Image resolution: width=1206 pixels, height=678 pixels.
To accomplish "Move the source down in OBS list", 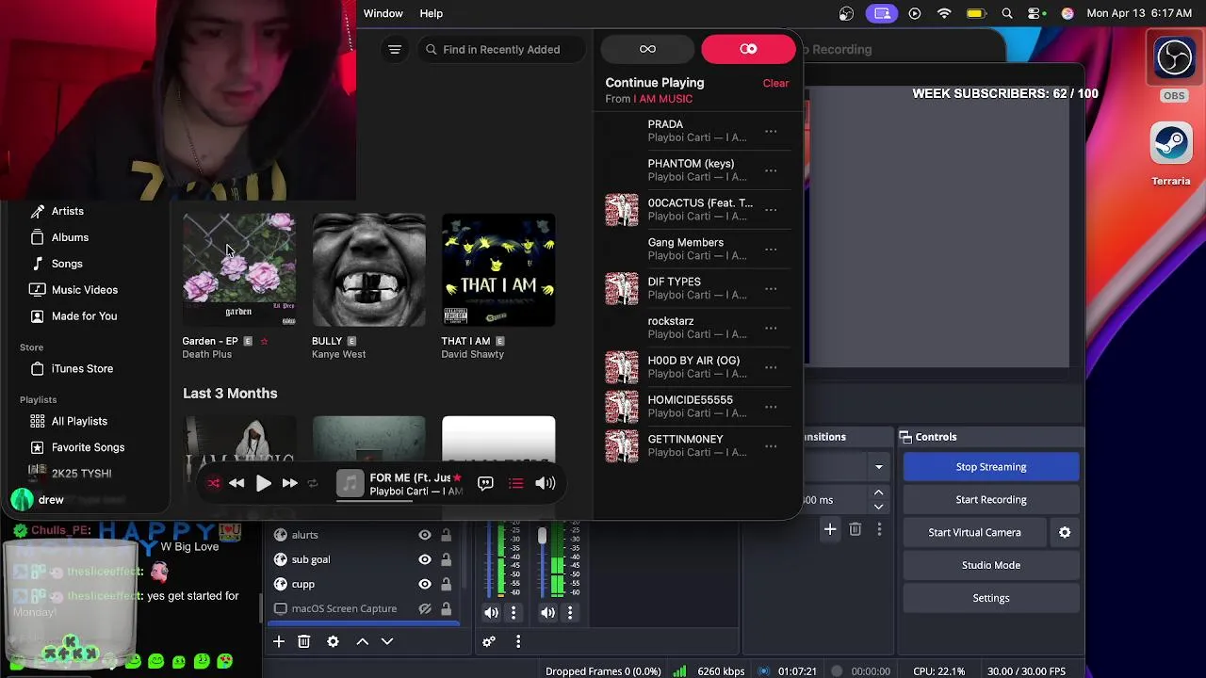I will click(386, 641).
